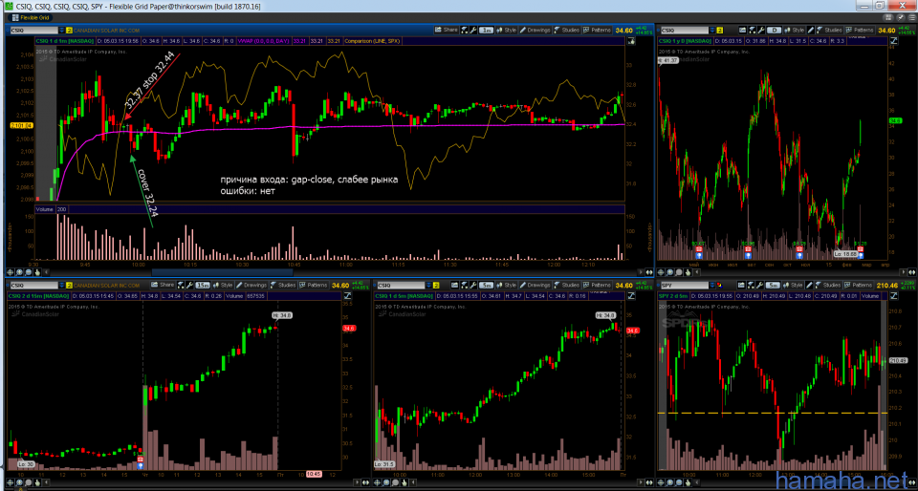Open the hamburger menu at top right
Screen dimensions: 918x491
click(x=912, y=17)
